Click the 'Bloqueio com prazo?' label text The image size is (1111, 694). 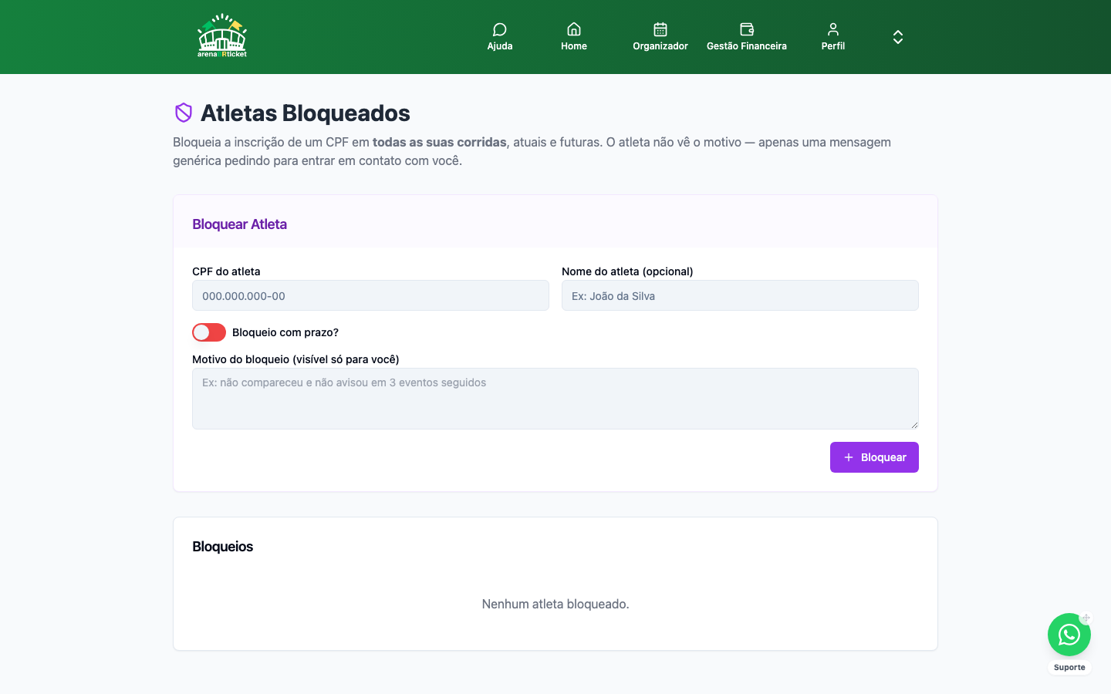[285, 332]
